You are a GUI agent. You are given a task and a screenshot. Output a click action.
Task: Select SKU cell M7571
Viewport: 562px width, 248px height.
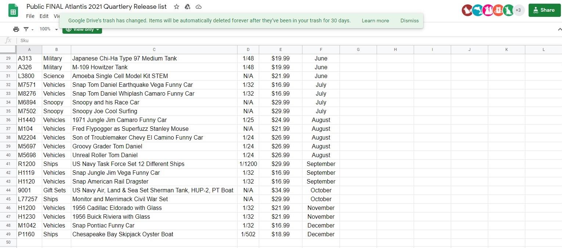point(29,85)
